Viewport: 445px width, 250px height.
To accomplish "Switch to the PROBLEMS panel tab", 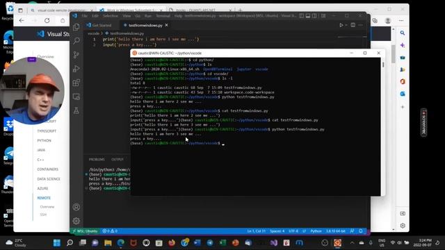I will pos(97,159).
